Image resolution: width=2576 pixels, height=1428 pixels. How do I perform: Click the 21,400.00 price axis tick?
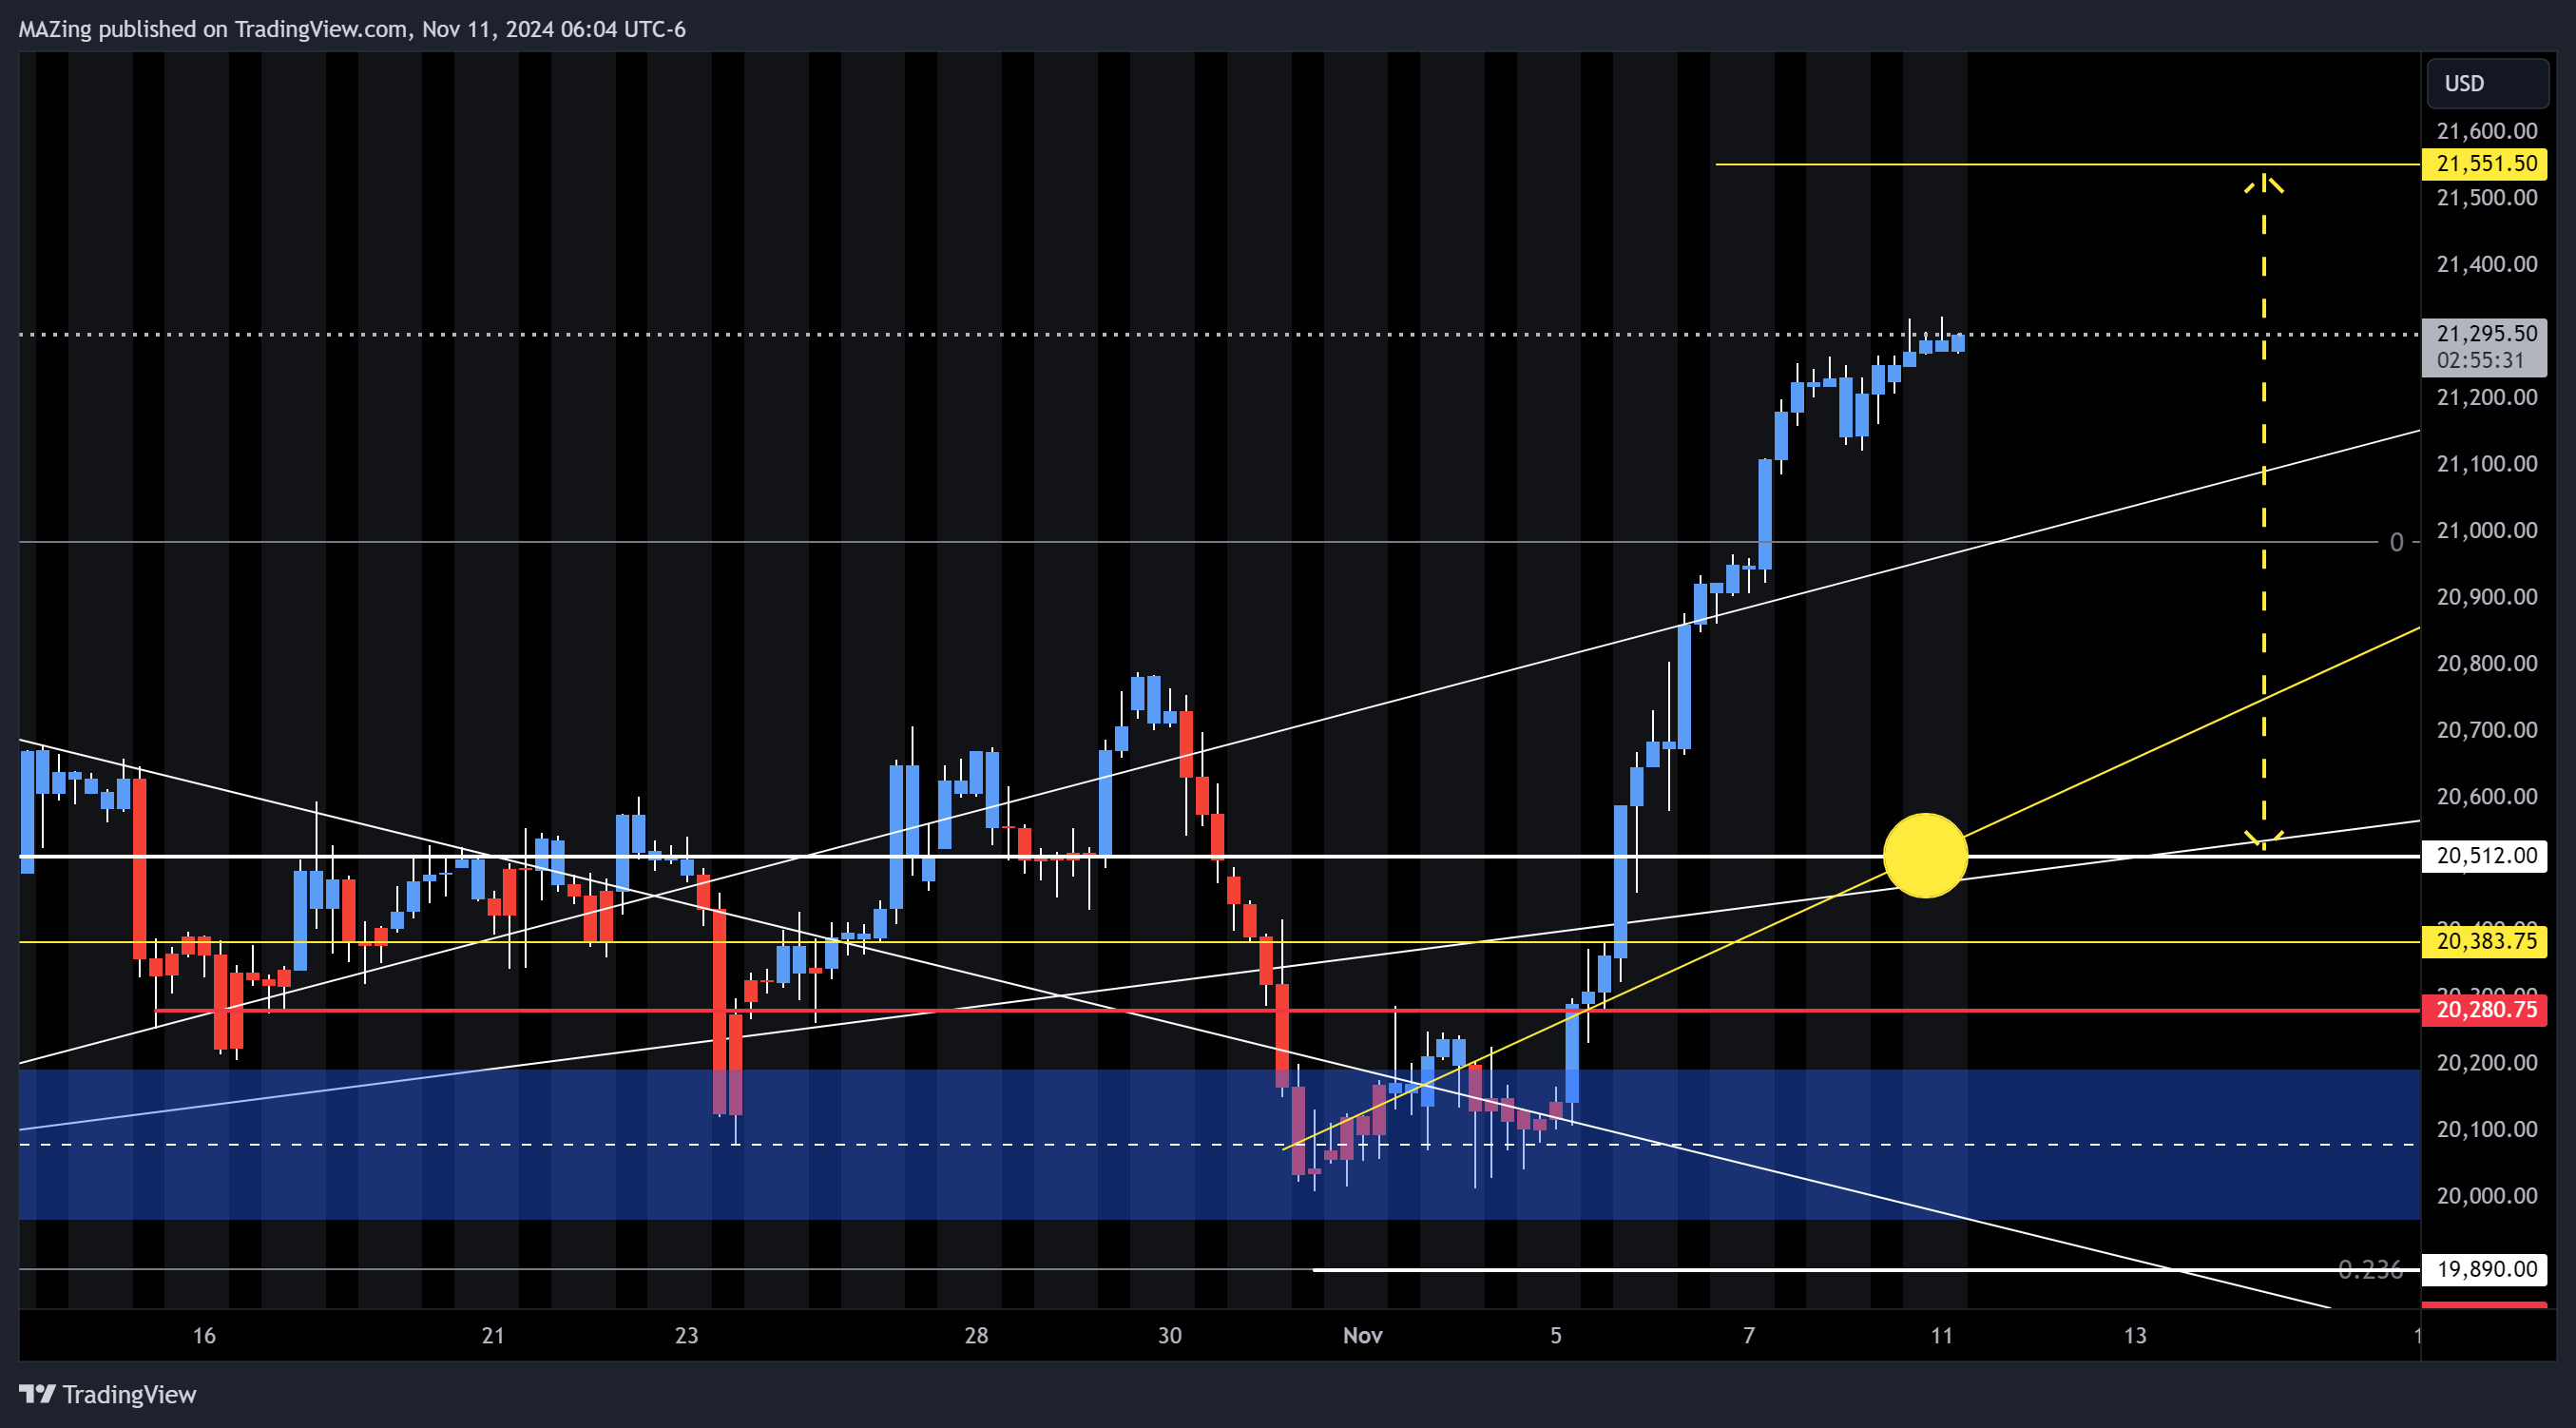(2486, 264)
